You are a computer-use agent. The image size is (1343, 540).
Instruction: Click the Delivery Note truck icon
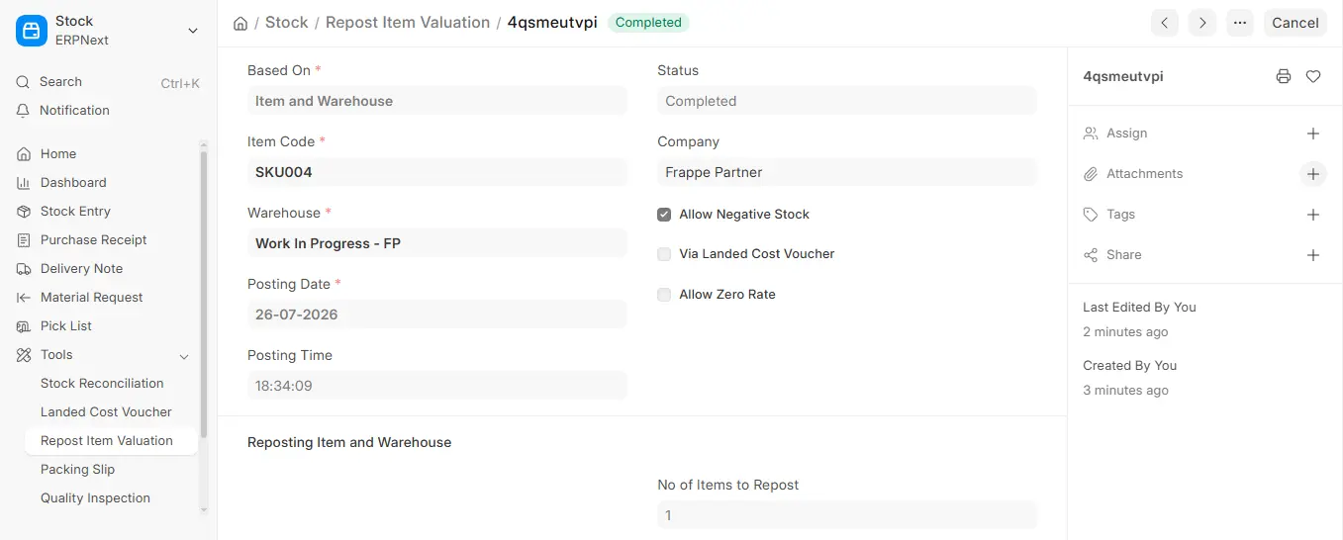coord(24,269)
